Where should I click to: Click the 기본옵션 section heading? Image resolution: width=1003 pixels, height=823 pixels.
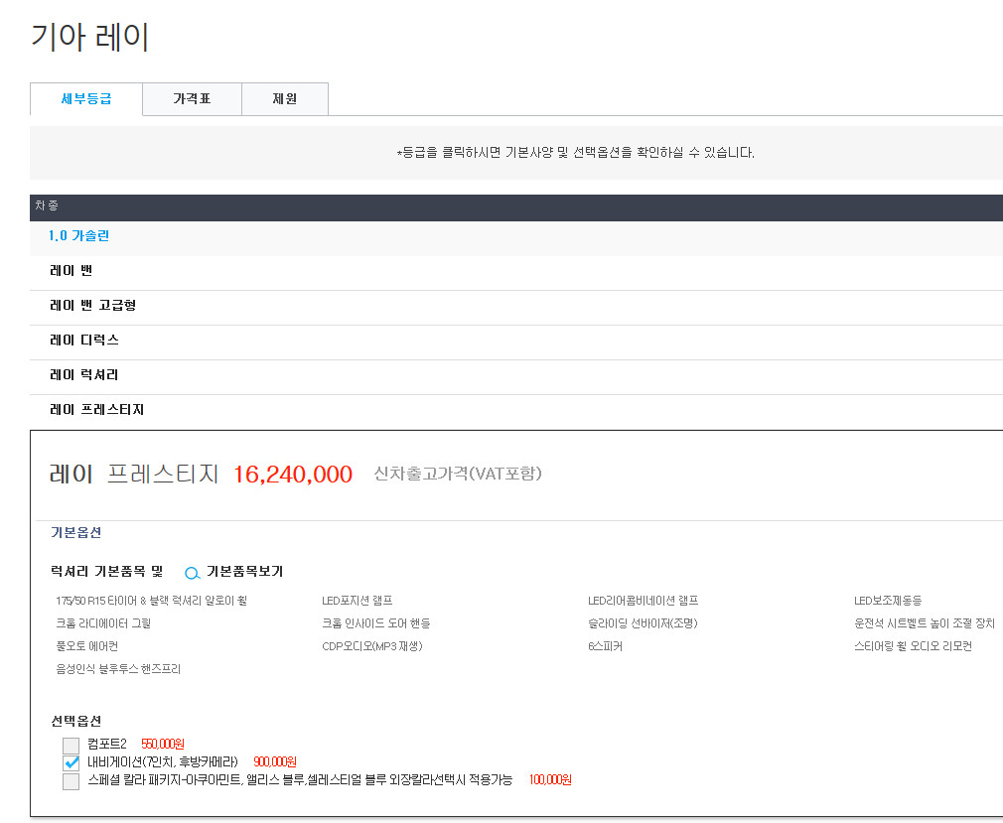coord(76,533)
